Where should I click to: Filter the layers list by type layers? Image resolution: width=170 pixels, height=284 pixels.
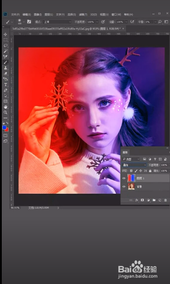[x=155, y=159]
